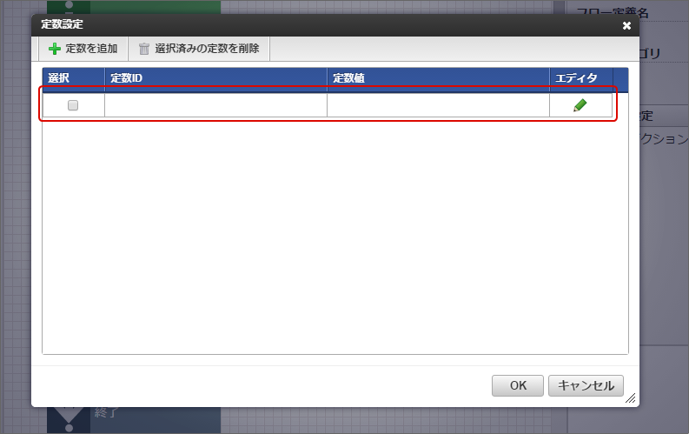Close the 定数設定 dialog with X
Image resolution: width=689 pixels, height=434 pixels.
tap(626, 25)
